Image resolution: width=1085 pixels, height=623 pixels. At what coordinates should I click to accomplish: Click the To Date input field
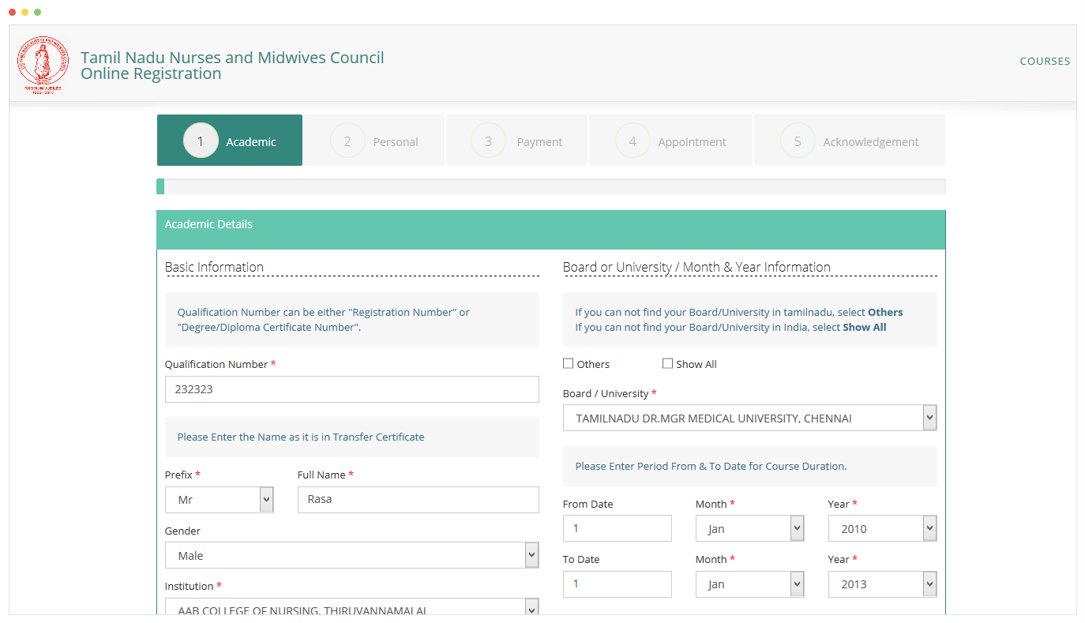pyautogui.click(x=618, y=584)
